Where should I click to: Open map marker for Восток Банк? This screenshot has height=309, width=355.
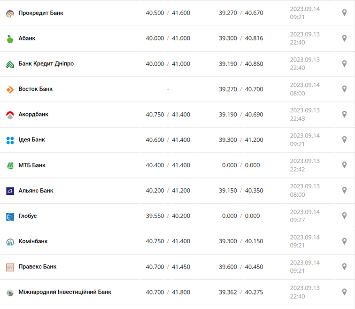pos(344,89)
